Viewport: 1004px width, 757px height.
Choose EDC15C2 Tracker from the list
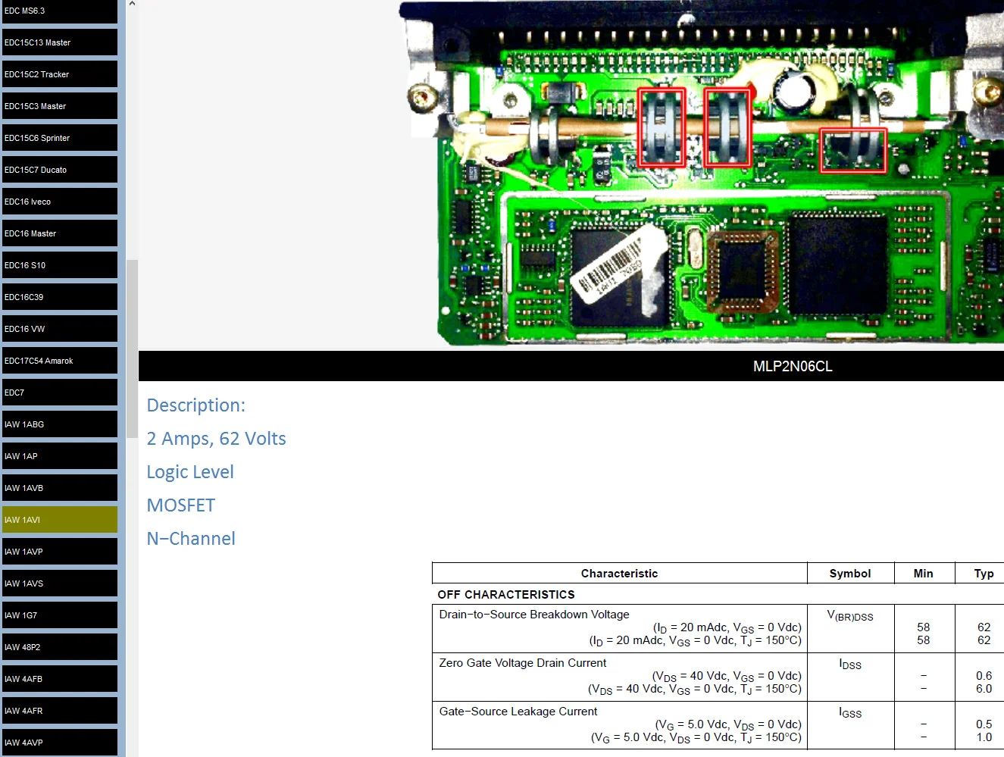pyautogui.click(x=60, y=74)
